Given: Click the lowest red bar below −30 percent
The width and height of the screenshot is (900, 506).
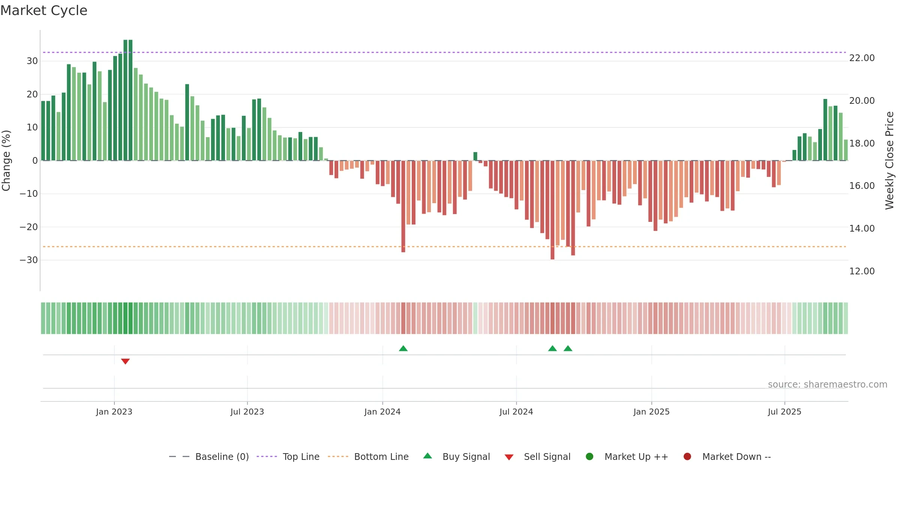Looking at the screenshot, I should point(552,210).
